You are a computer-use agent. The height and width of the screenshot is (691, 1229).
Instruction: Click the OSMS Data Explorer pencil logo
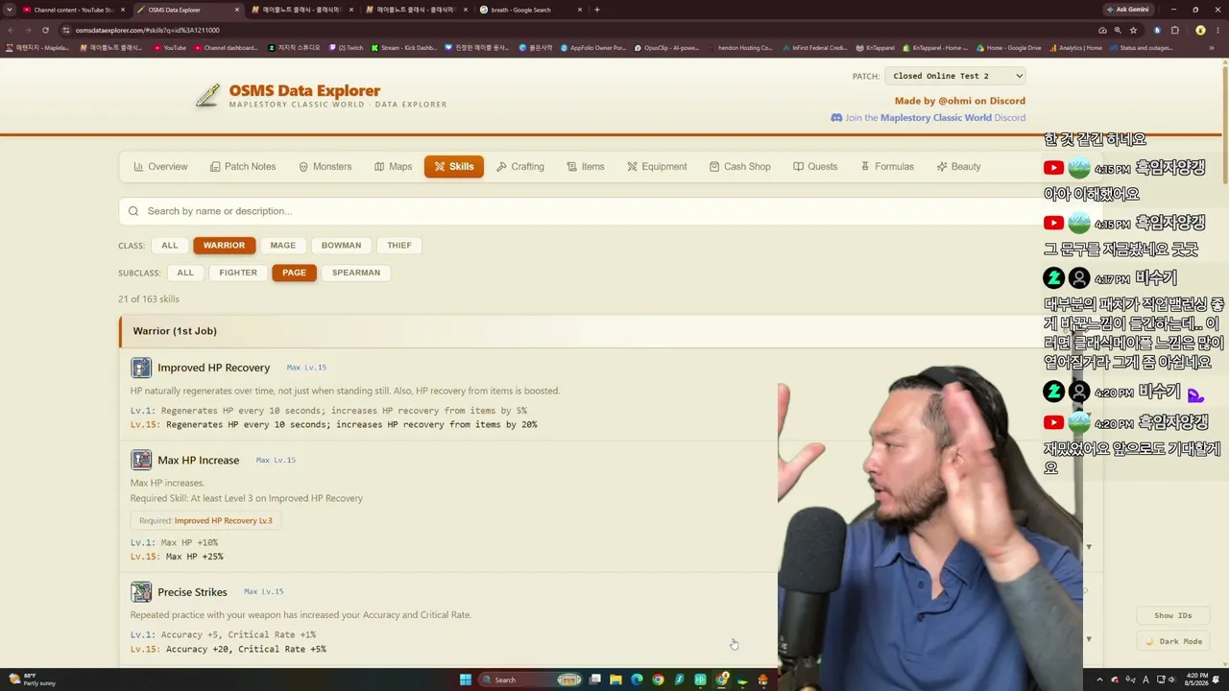click(207, 95)
